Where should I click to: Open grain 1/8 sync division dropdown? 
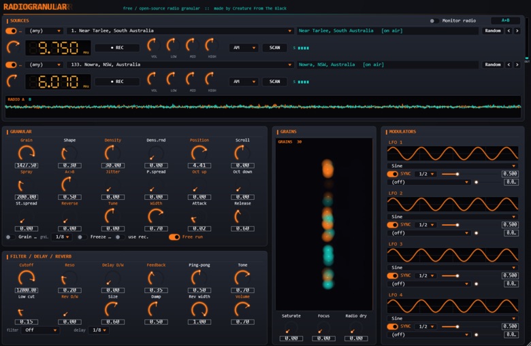62,237
